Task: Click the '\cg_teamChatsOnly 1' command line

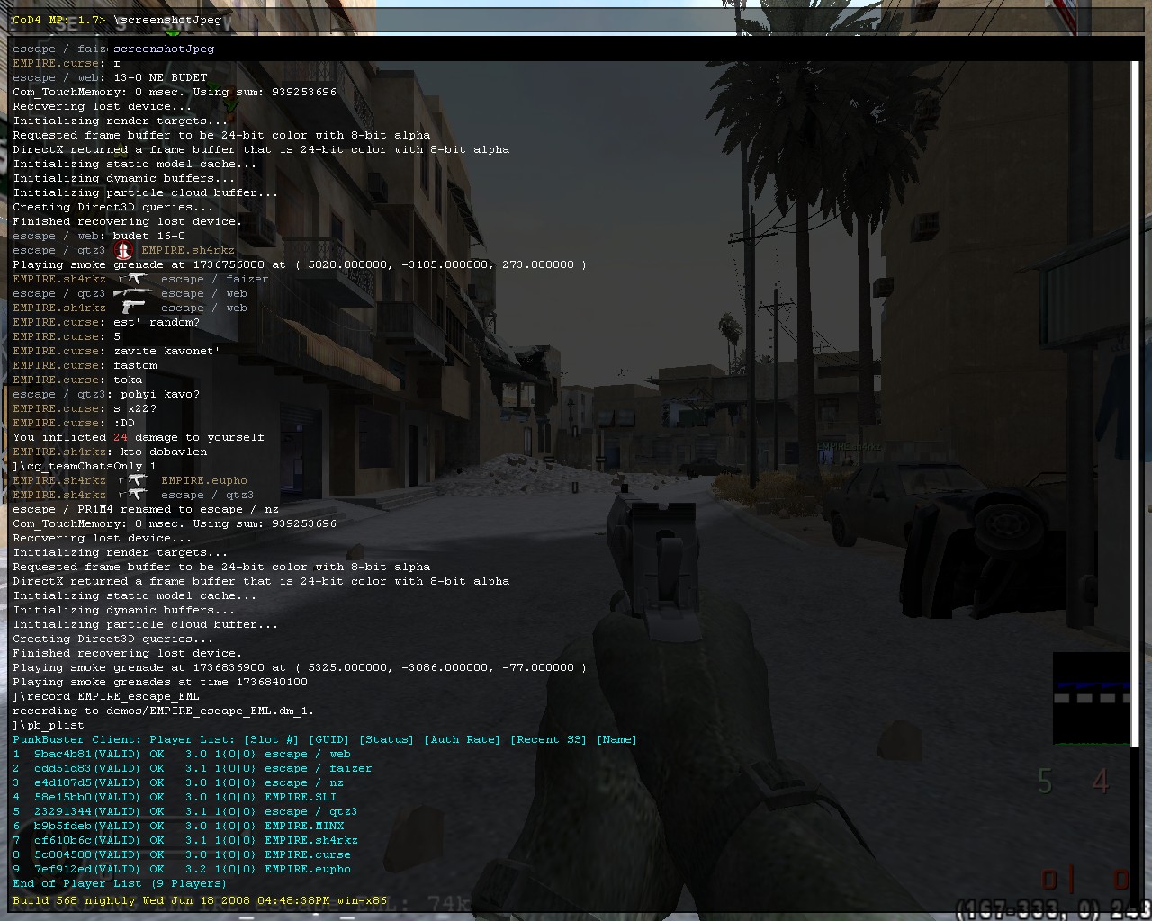Action: (x=85, y=466)
